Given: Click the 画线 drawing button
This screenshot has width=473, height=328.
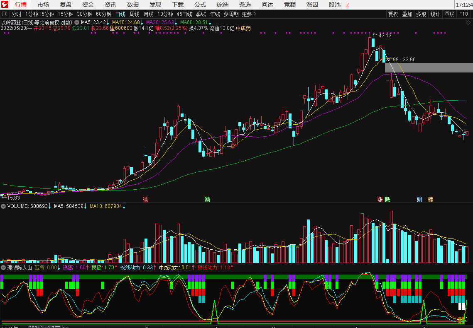Looking at the screenshot, I should pos(449,14).
